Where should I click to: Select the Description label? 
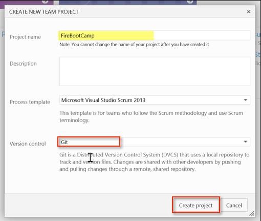(x=23, y=64)
